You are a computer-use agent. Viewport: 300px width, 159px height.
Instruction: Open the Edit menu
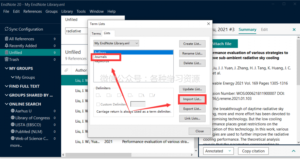click(x=16, y=11)
